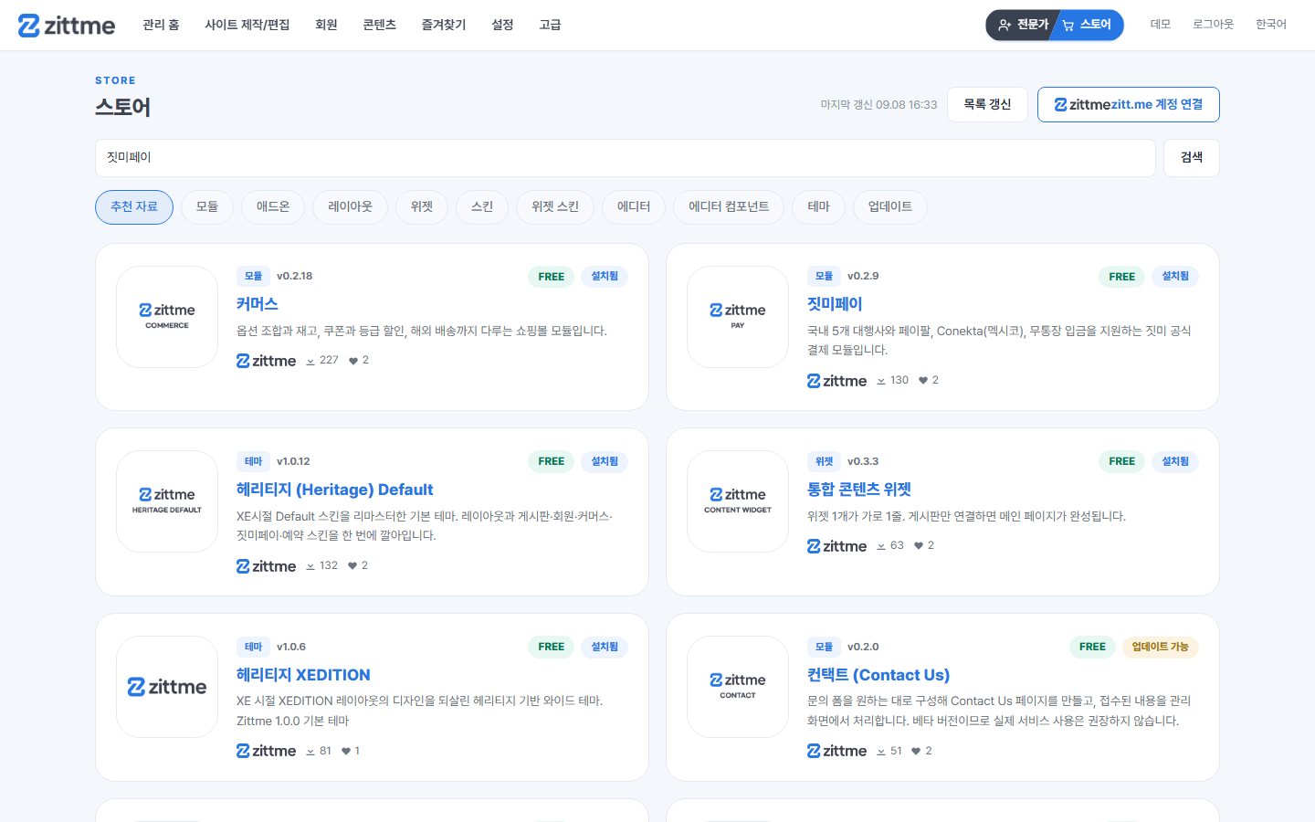Select the 스킨 filter tab

point(482,207)
